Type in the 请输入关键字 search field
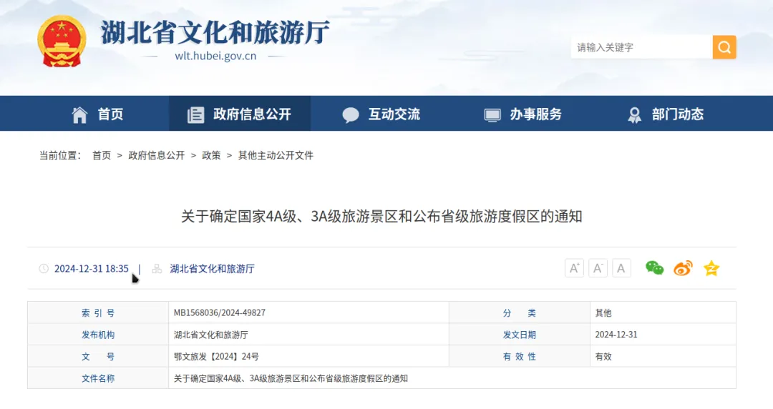This screenshot has width=773, height=409. [641, 47]
